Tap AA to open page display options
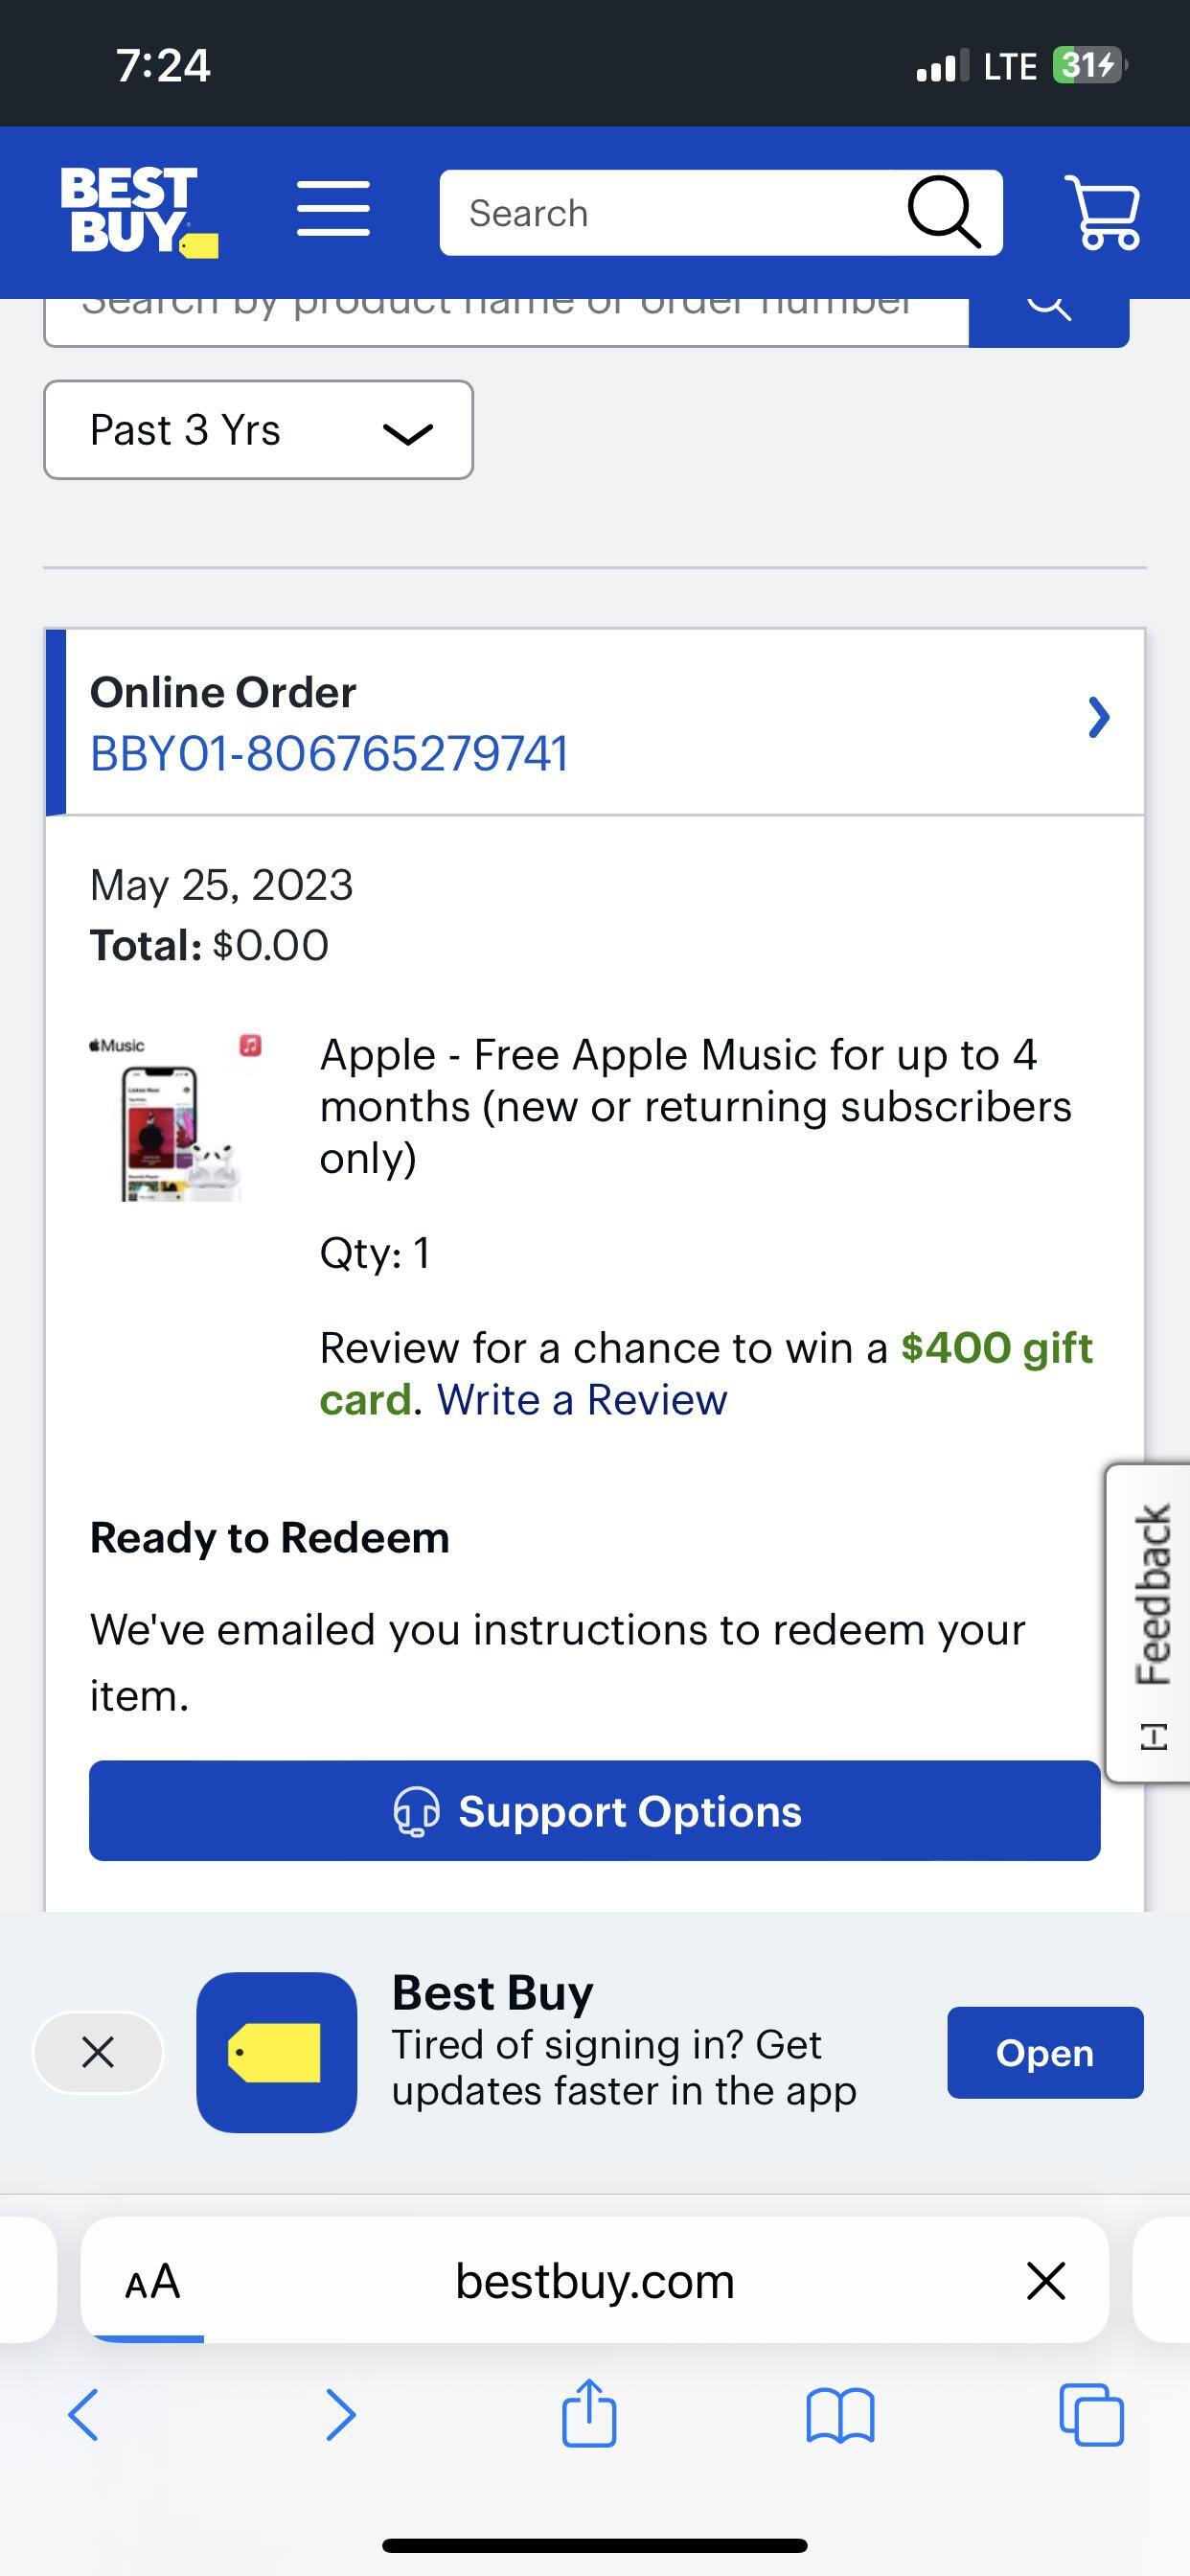This screenshot has width=1190, height=2576. coord(150,2281)
